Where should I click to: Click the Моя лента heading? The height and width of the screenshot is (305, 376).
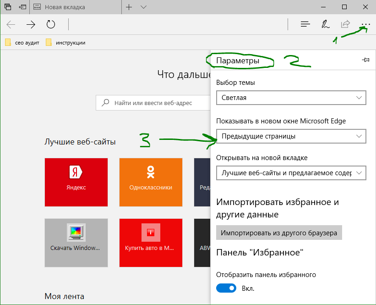click(x=64, y=296)
